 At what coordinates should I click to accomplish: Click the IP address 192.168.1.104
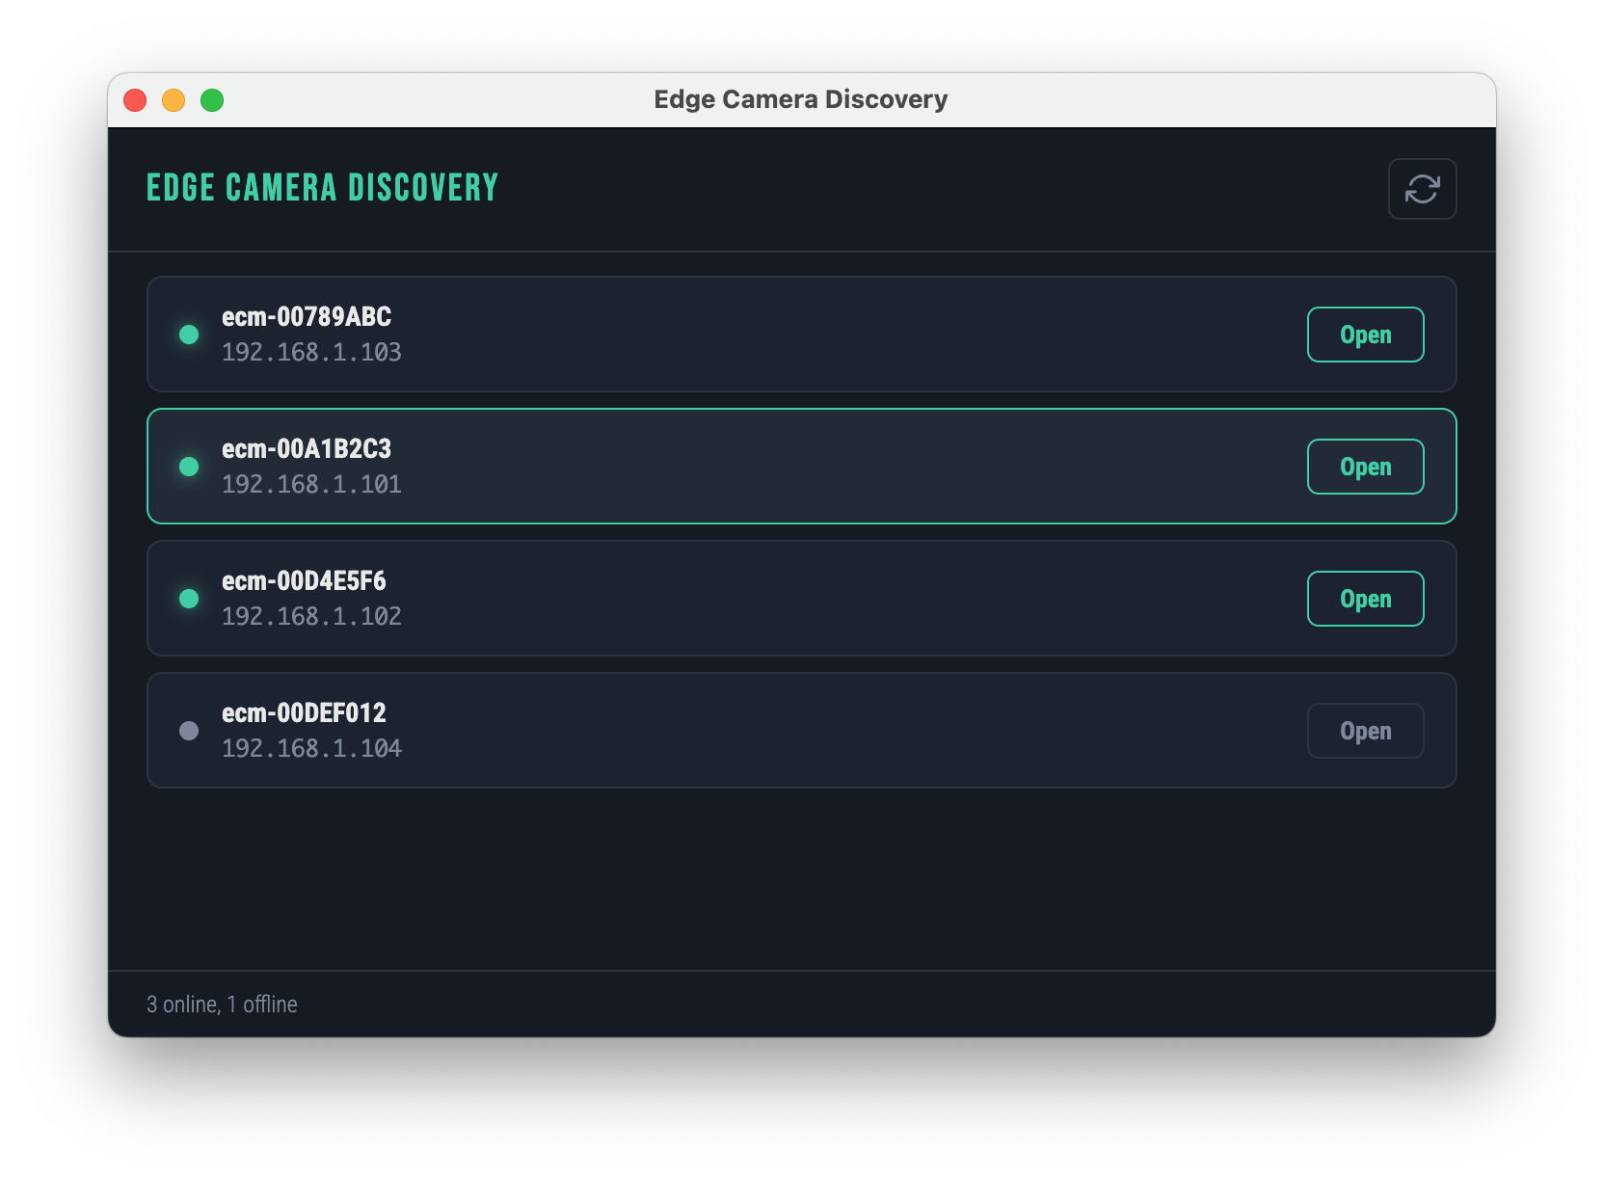[311, 748]
